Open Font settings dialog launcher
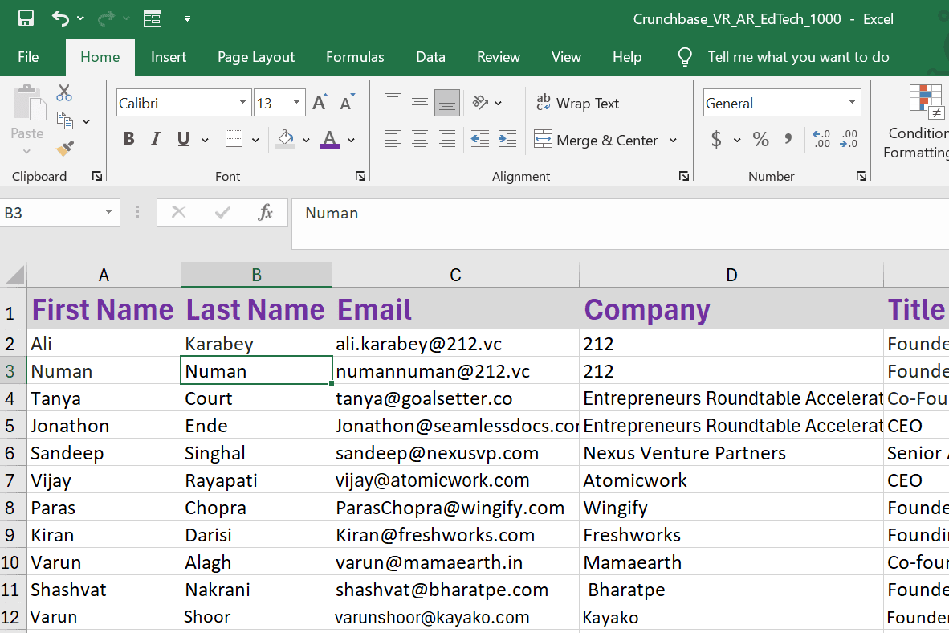Viewport: 949px width, 633px height. tap(360, 176)
